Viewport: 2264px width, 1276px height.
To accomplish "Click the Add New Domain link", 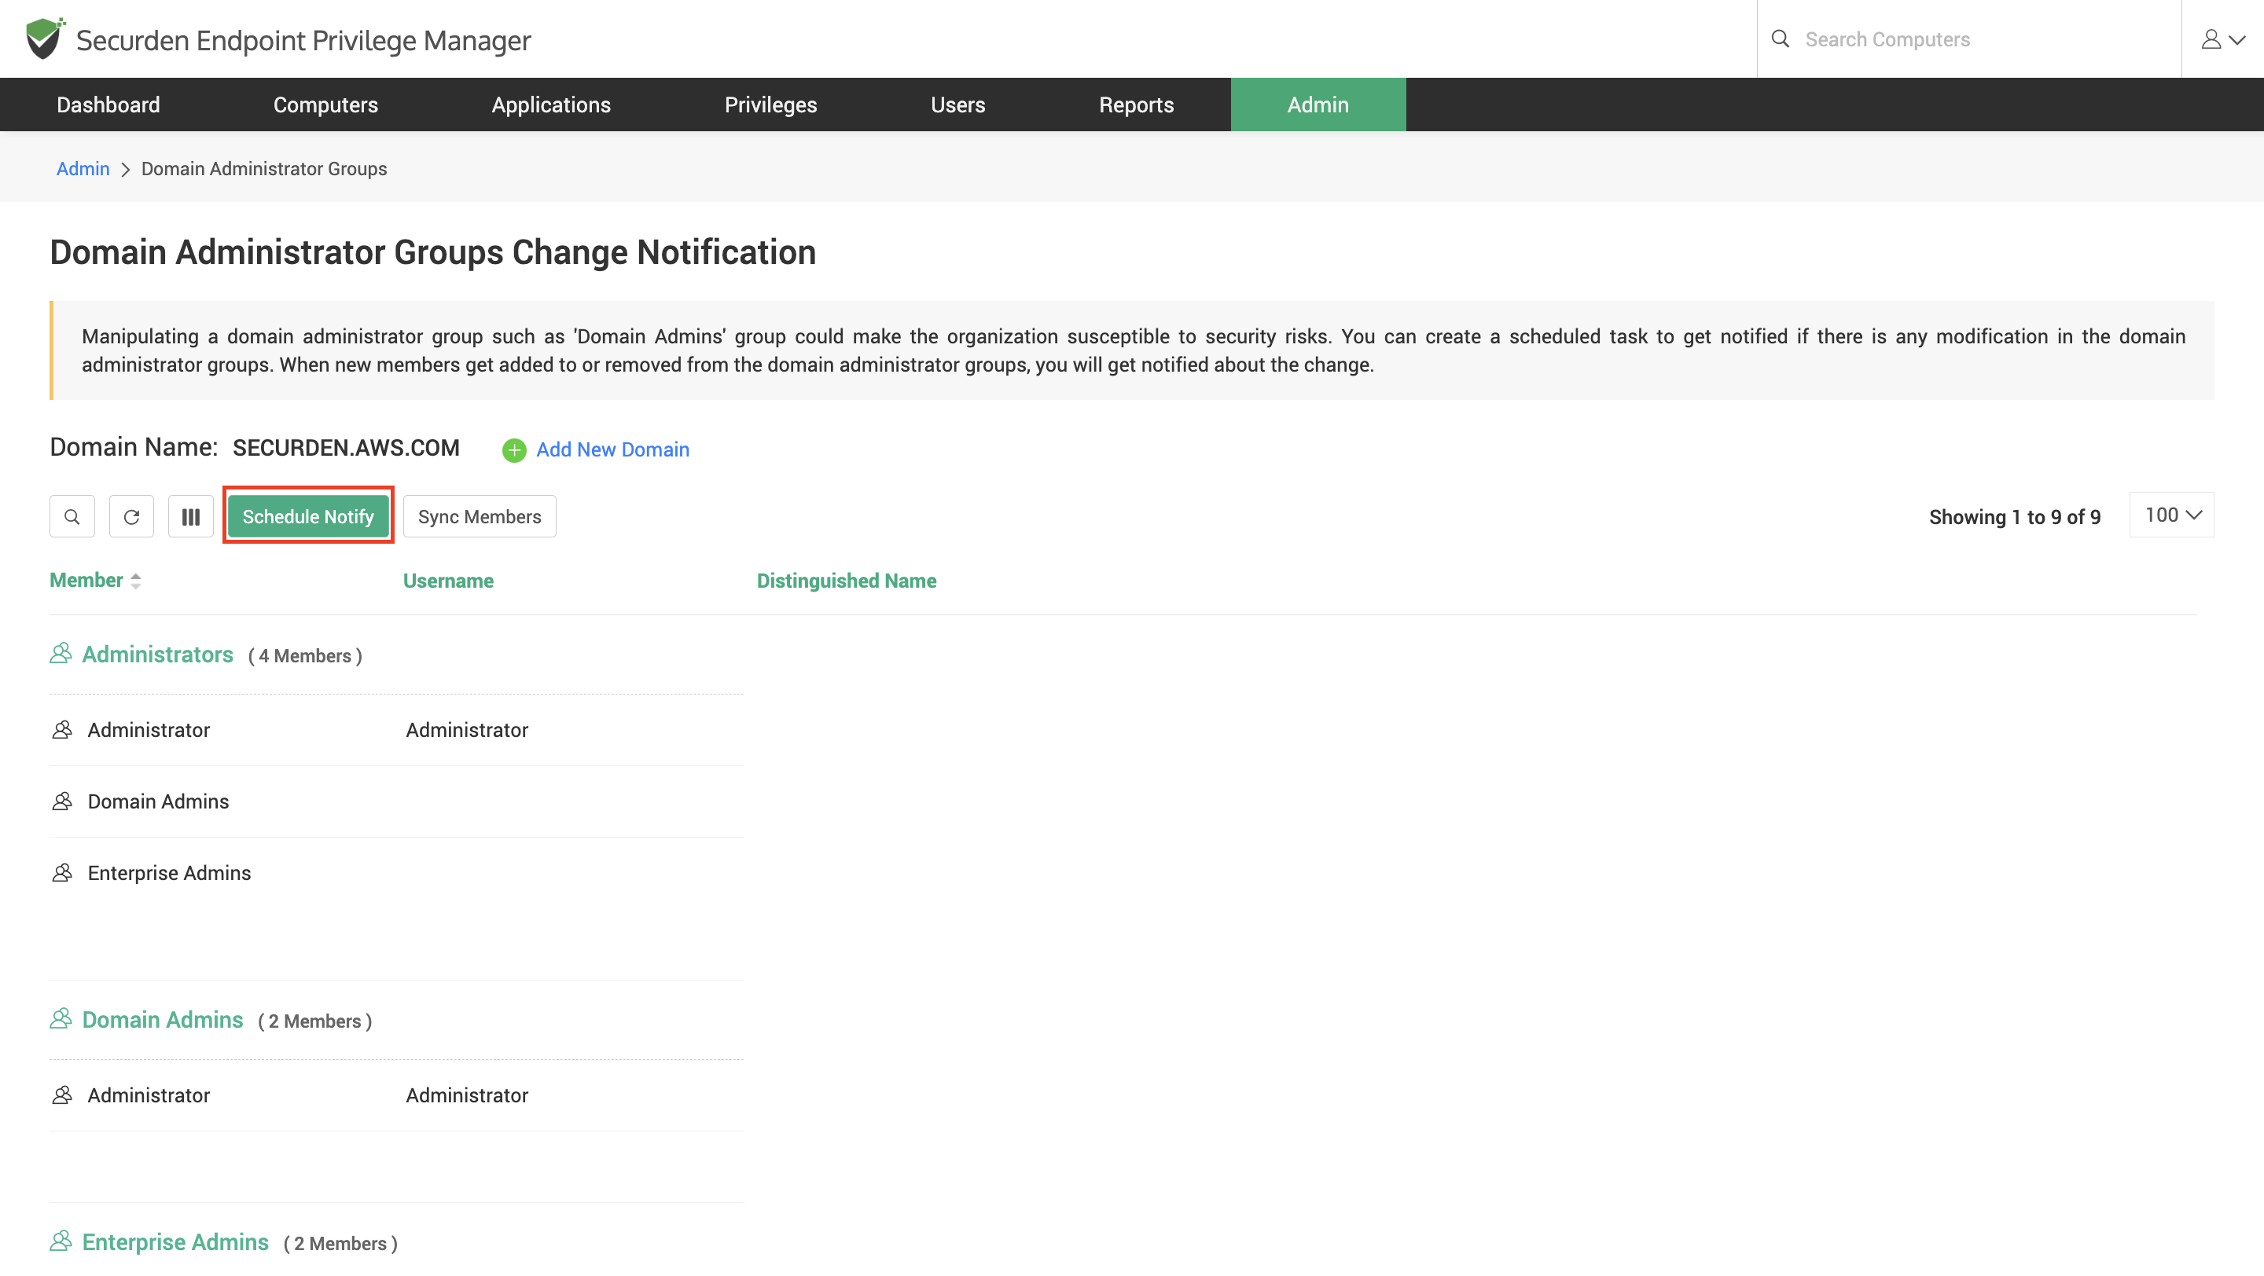I will coord(612,449).
